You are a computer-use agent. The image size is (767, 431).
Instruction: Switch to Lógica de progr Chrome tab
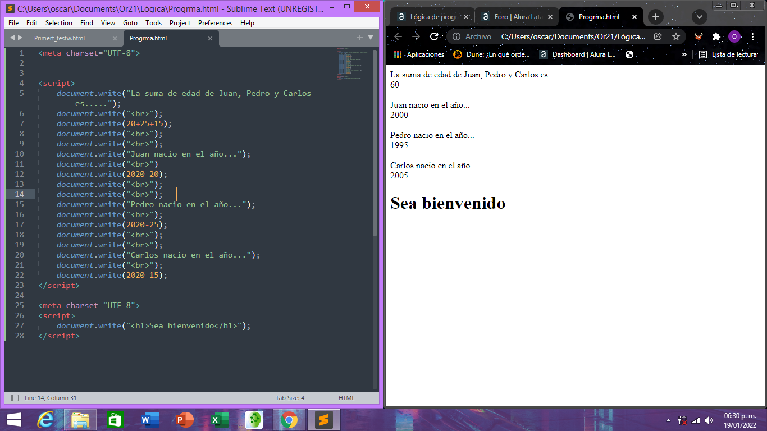tap(433, 17)
